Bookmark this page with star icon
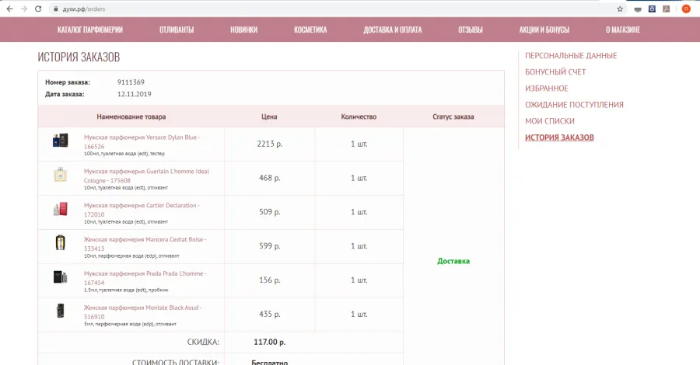Screen dimensions: 700x365 (x=620, y=9)
